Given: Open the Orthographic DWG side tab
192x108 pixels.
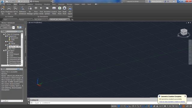Looking at the screenshot, I should click(x=25, y=47).
